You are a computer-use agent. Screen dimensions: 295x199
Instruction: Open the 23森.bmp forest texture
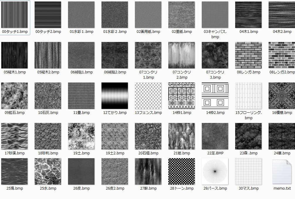coord(248,136)
